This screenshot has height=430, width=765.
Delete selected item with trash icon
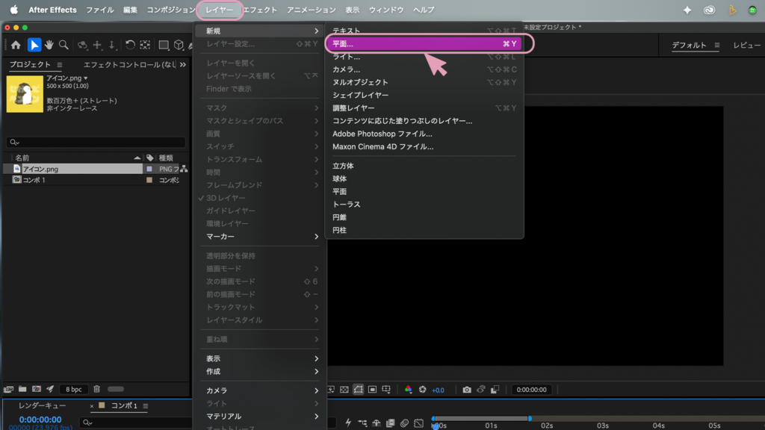click(x=96, y=389)
